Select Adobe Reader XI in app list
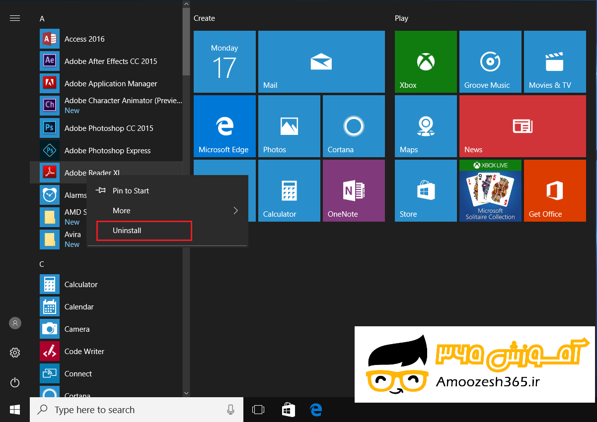The image size is (597, 422). [x=106, y=172]
